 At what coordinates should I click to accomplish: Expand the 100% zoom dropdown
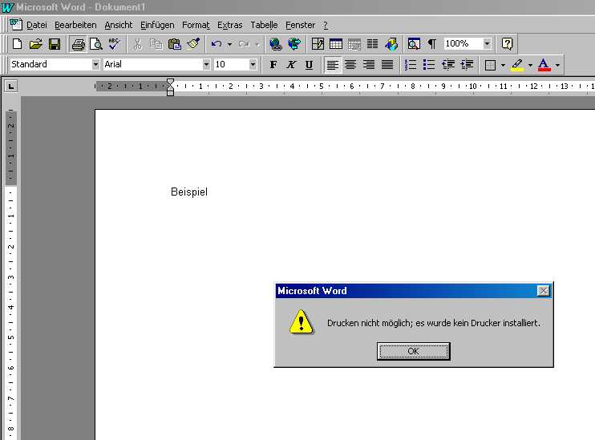tap(487, 43)
